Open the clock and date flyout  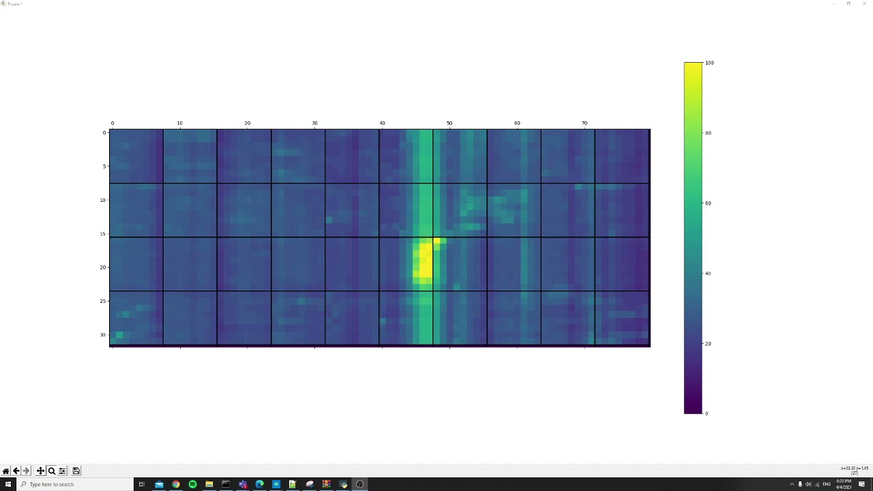coord(844,484)
